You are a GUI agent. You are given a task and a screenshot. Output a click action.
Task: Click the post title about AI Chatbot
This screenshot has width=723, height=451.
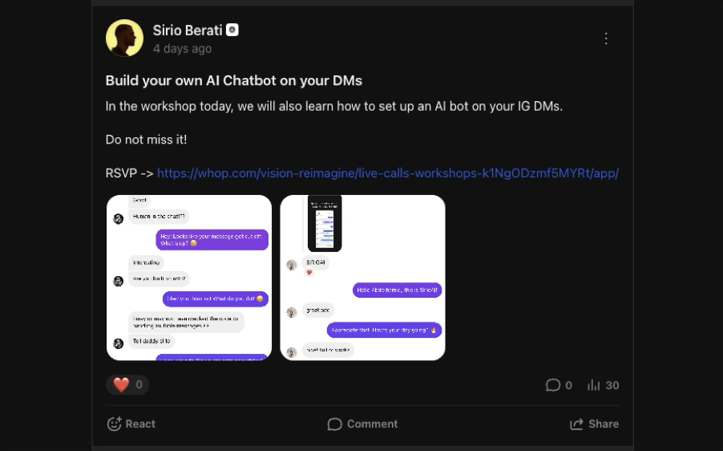[x=233, y=80]
